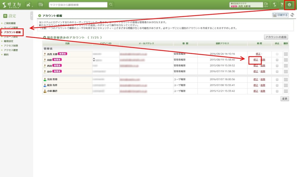Click the Saske S logo icon in header

(x=275, y=5)
